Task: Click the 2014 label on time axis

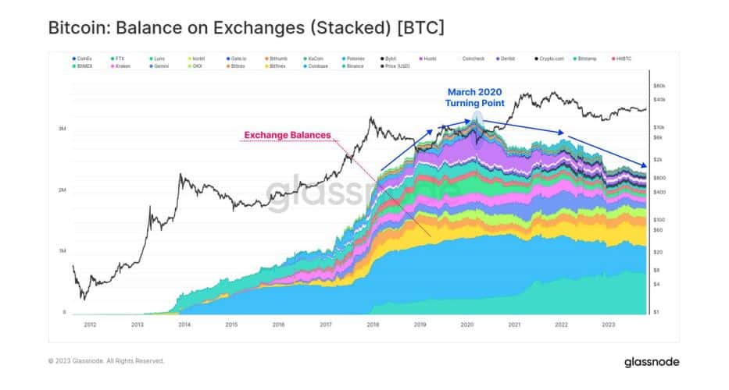Action: [x=184, y=324]
